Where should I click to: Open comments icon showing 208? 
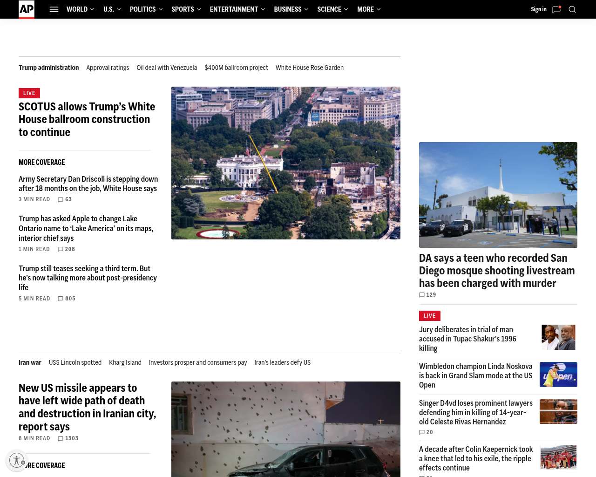pyautogui.click(x=61, y=249)
